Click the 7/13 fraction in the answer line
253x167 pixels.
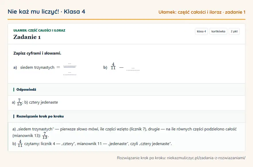(19, 102)
